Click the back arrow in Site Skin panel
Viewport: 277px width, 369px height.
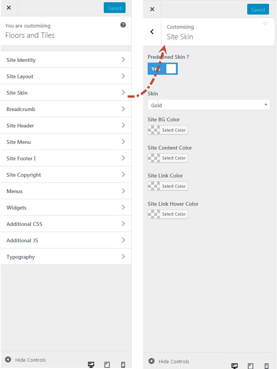pyautogui.click(x=152, y=32)
